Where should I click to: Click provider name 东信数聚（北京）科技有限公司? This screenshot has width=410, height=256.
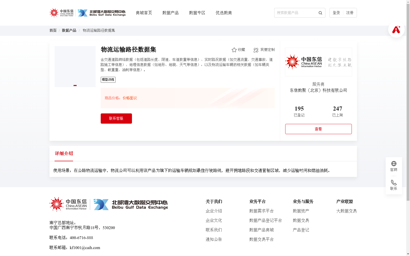coord(319,90)
